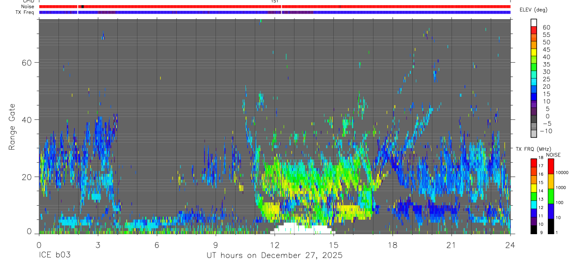This screenshot has height=265, width=574.
Task: Click the Range Gate tick label '20'
Action: click(27, 177)
